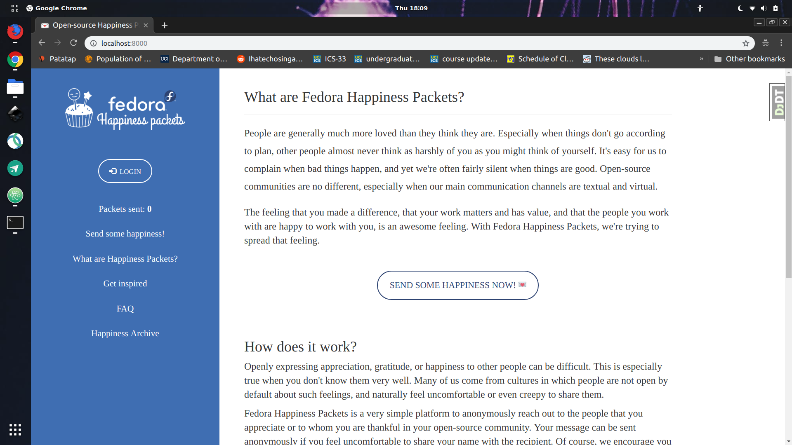The width and height of the screenshot is (792, 445).
Task: Toggle night mode moon icon
Action: 740,8
